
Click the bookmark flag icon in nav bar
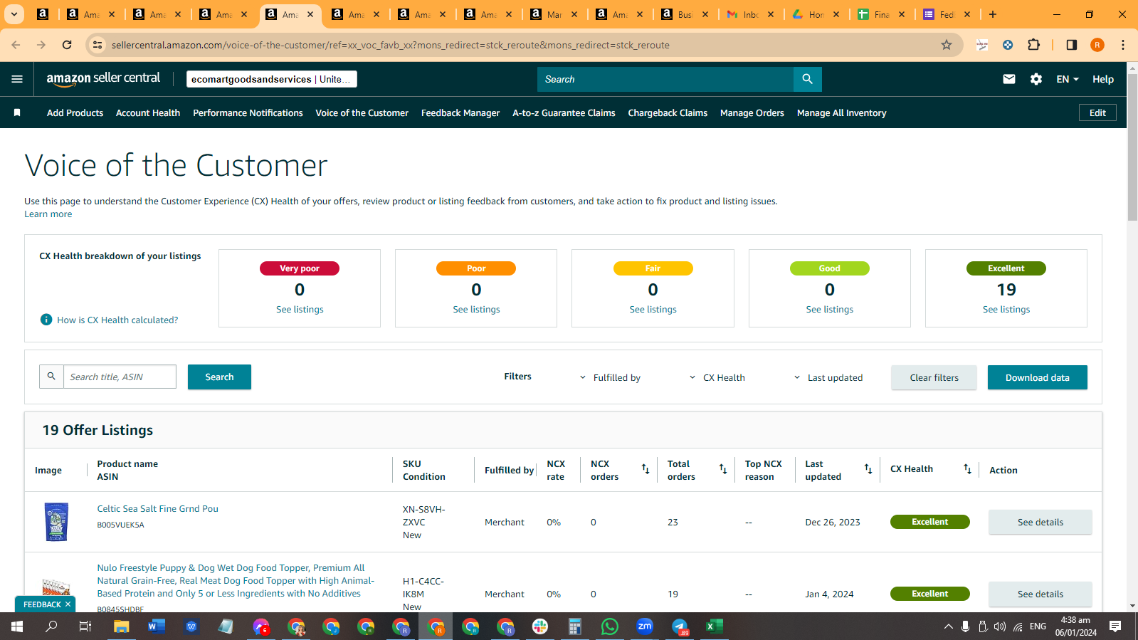pos(17,112)
